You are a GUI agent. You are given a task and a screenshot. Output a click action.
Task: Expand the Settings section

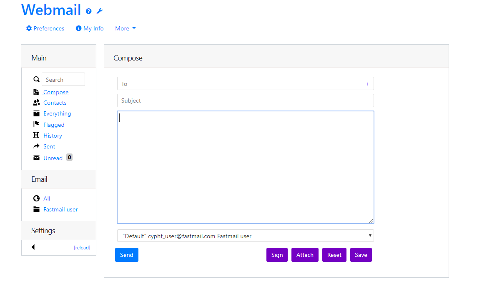tap(59, 231)
